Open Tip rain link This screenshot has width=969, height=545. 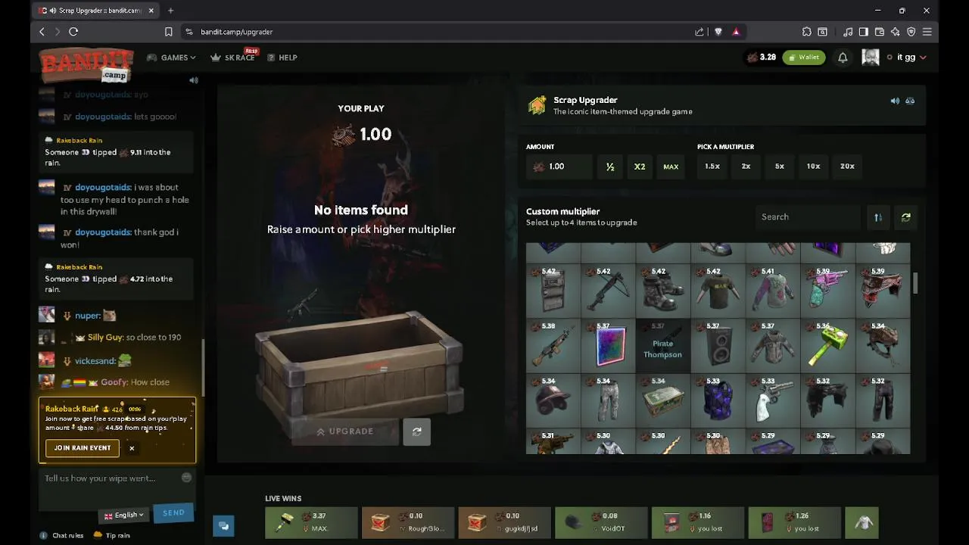pos(112,535)
